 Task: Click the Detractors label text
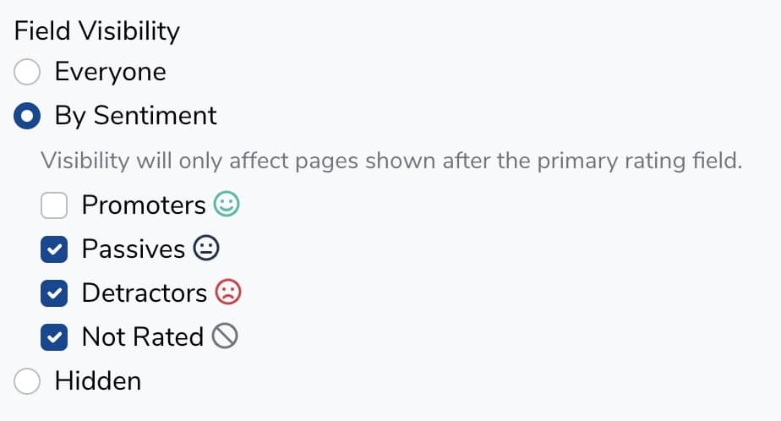[x=144, y=293]
